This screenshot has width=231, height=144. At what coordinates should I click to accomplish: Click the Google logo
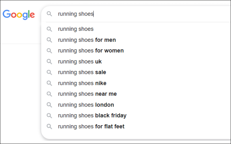pos(19,14)
